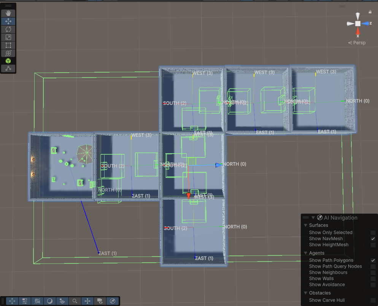
Task: Collapse the Agents section
Action: point(306,253)
